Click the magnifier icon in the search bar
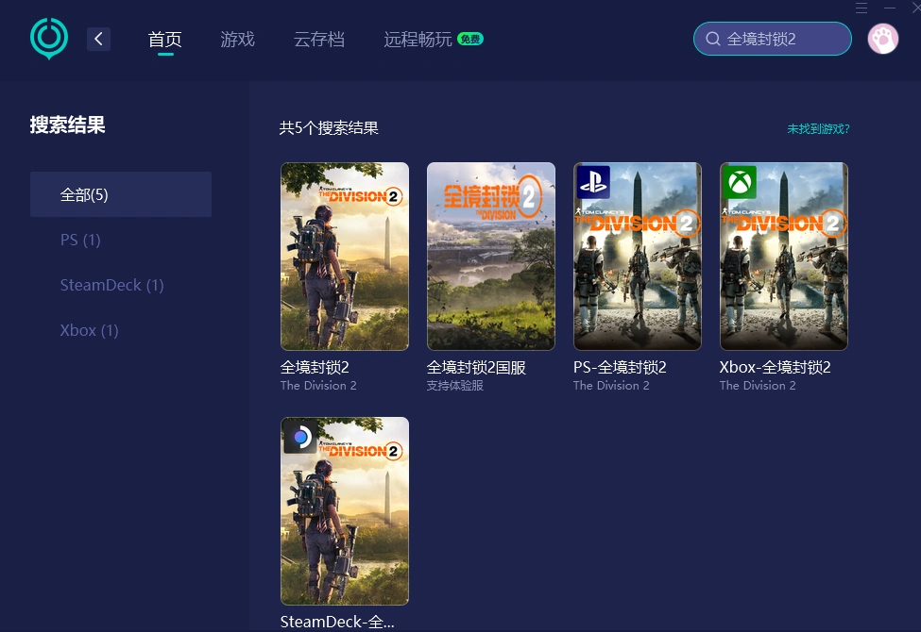Screen dimensions: 921x632 pyautogui.click(x=713, y=39)
